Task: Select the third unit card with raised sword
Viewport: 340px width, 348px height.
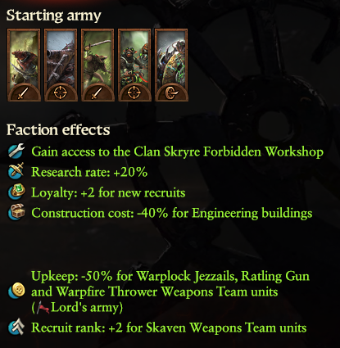Action: click(x=97, y=65)
